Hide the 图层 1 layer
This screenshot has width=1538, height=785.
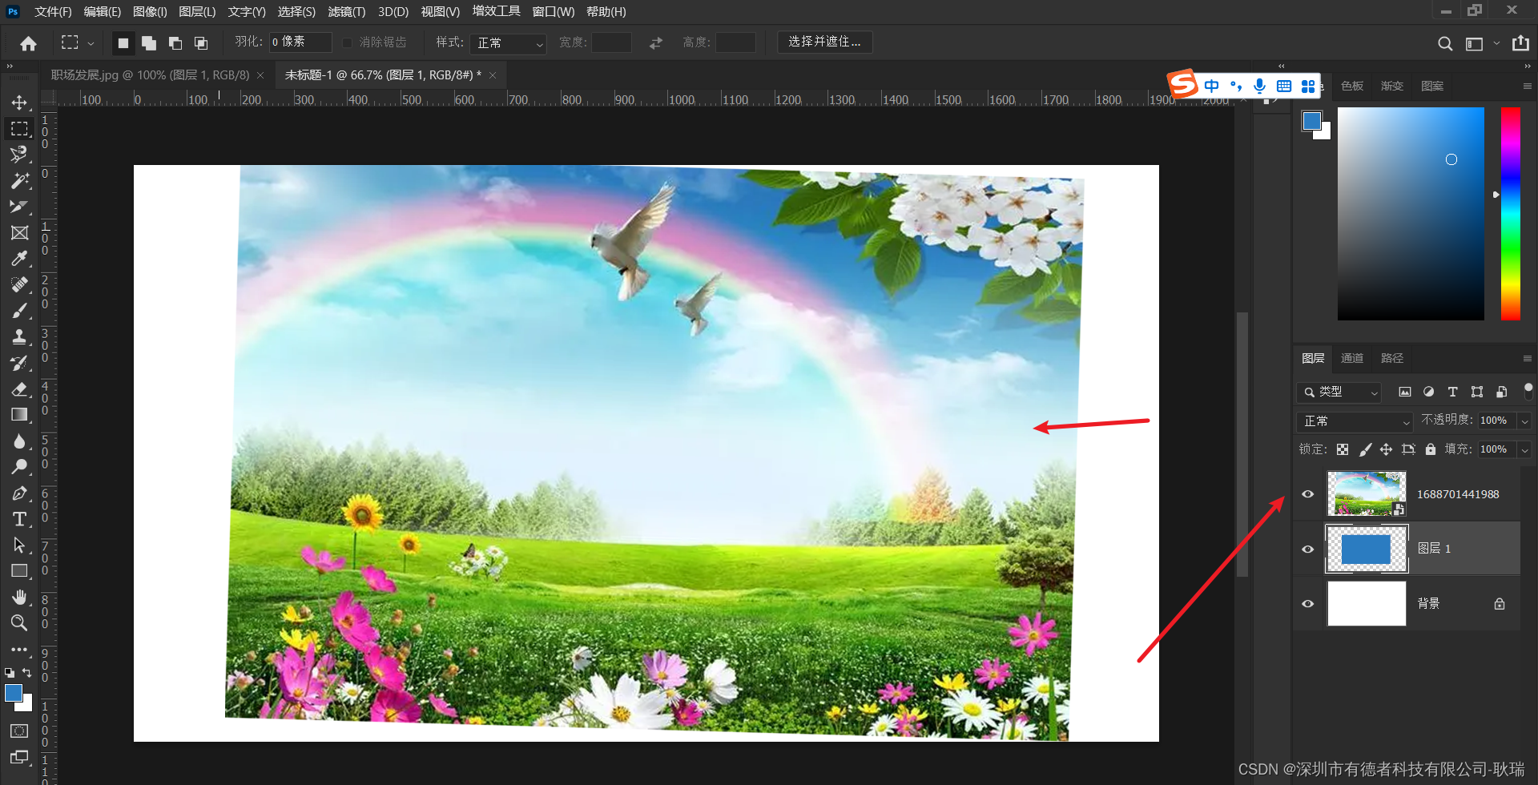click(x=1308, y=549)
